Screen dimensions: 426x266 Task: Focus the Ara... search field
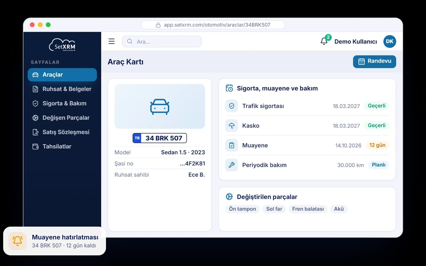pyautogui.click(x=162, y=41)
